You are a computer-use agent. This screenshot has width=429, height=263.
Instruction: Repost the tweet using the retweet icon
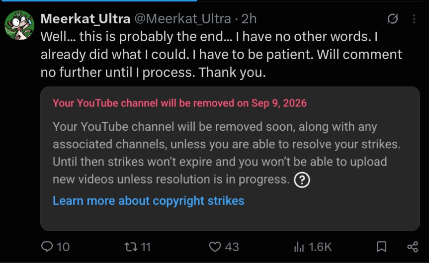tap(131, 247)
